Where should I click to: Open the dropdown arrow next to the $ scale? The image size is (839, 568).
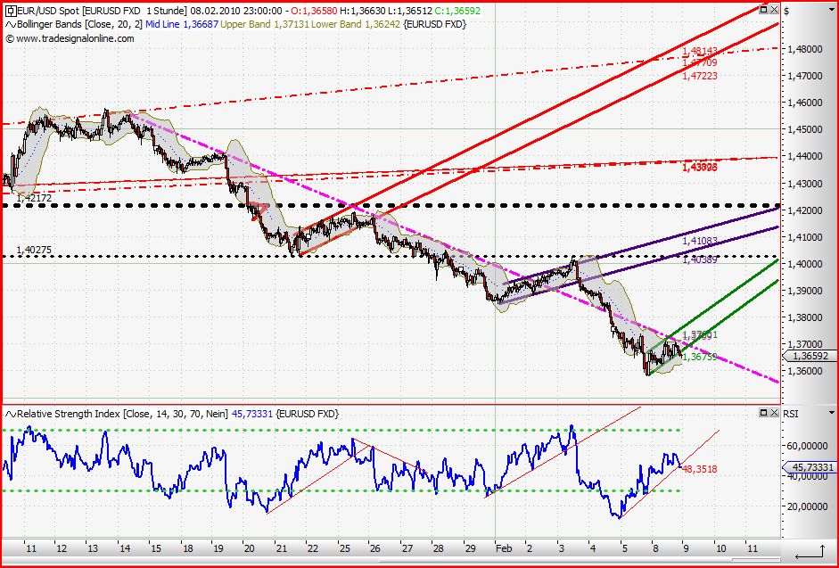(832, 9)
